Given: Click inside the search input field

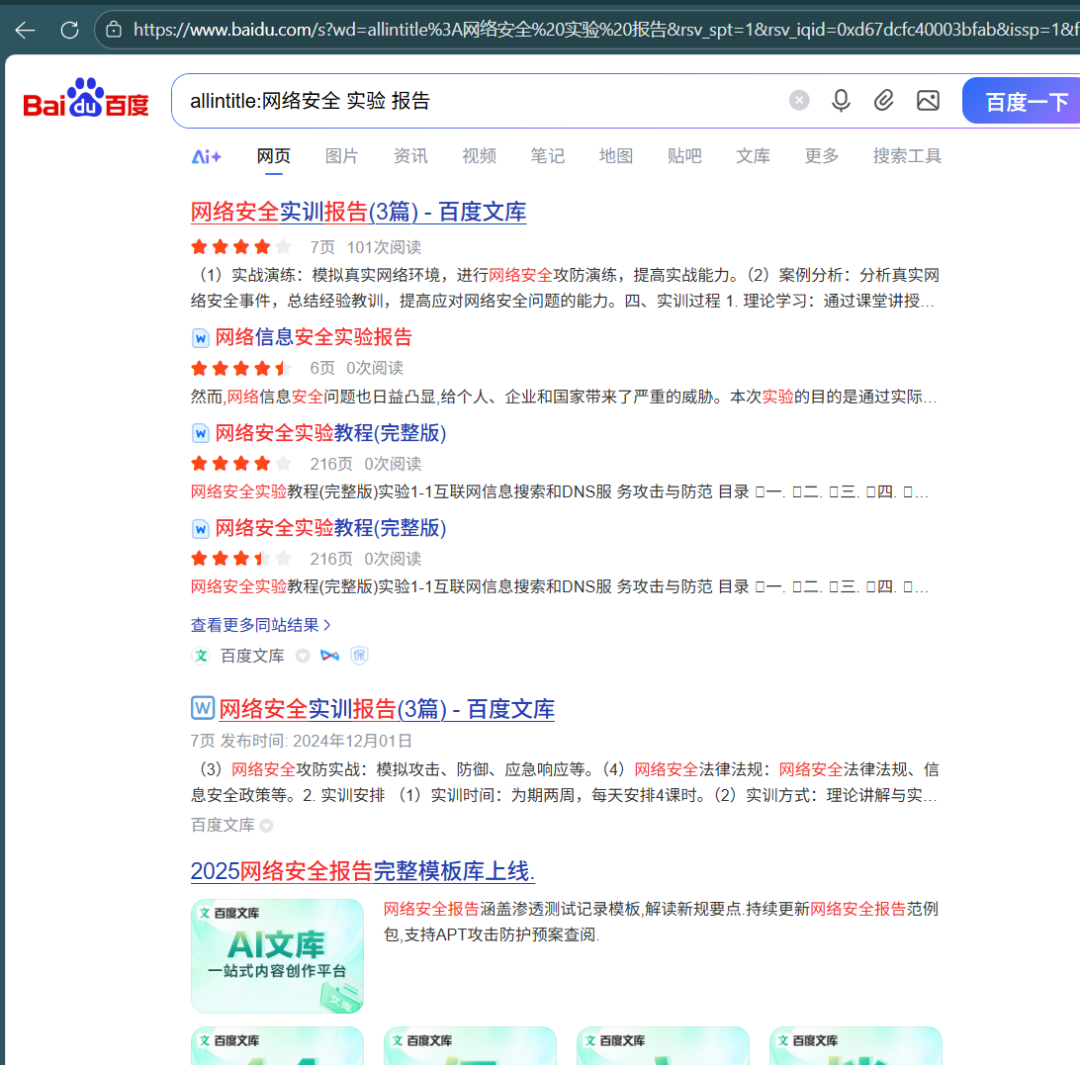Looking at the screenshot, I should coord(445,100).
